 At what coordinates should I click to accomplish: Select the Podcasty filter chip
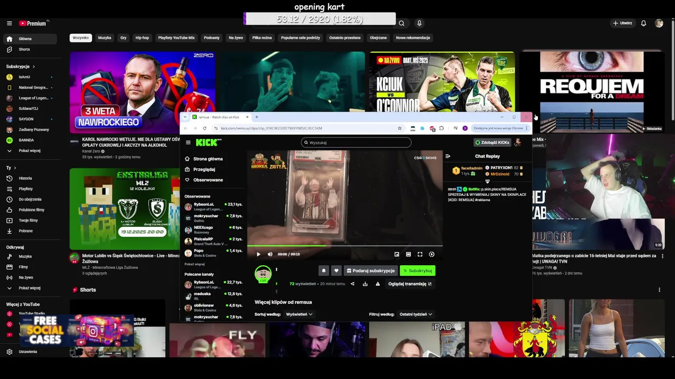211,38
